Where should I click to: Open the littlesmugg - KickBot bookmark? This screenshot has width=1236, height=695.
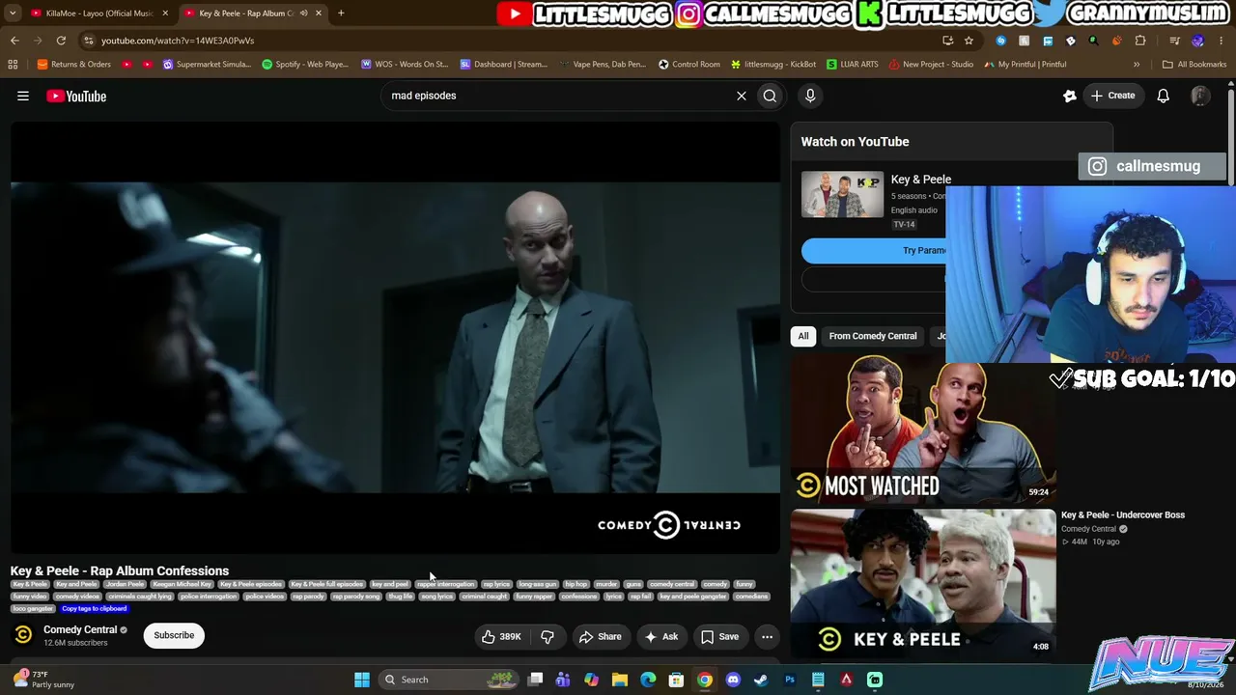773,65
